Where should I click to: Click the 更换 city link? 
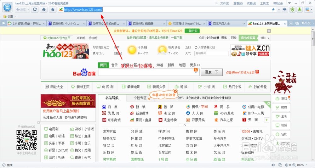[118, 53]
